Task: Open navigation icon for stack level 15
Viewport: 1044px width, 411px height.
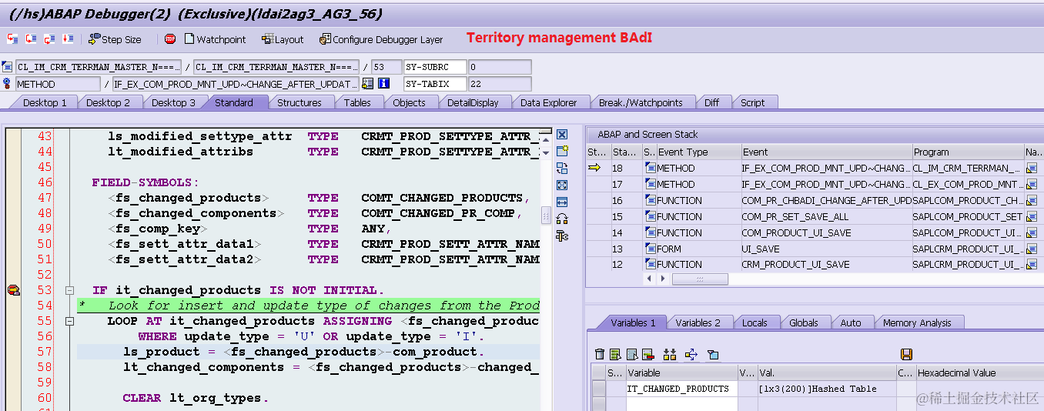Action: [1032, 216]
